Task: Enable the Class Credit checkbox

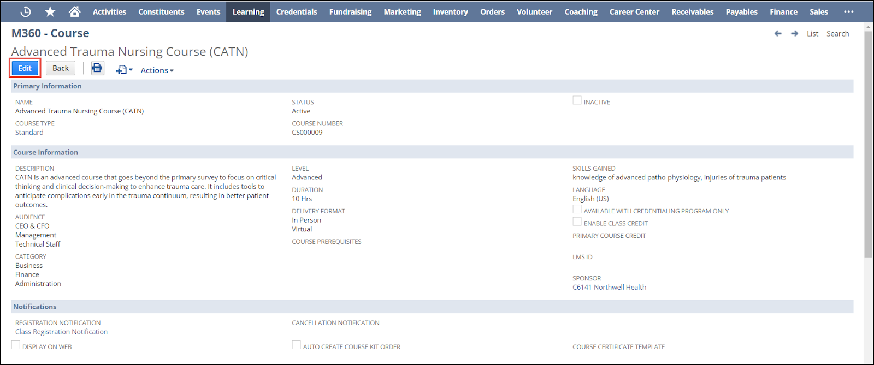Action: 577,222
